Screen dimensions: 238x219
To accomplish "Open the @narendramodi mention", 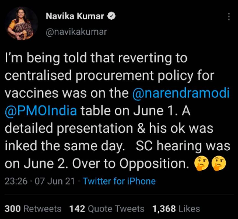I will coord(181,93).
